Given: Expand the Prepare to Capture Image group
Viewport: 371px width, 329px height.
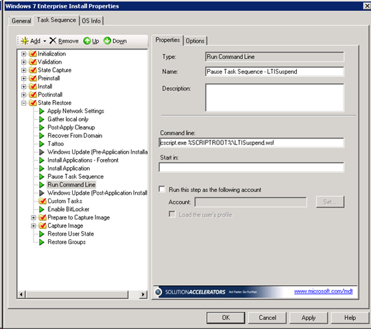Looking at the screenshot, I should [x=34, y=217].
